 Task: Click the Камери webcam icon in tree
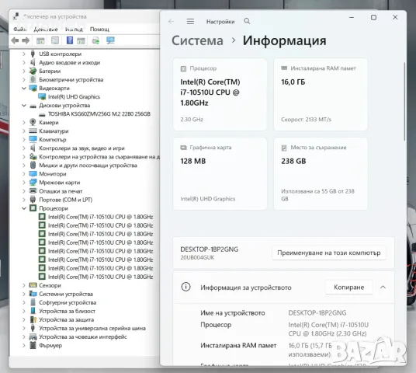[x=33, y=122]
